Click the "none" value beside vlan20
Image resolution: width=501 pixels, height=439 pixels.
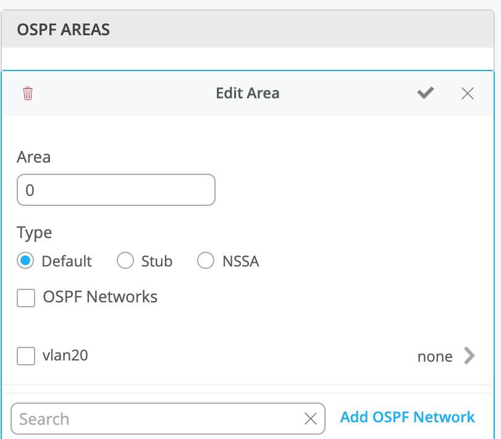tap(435, 357)
